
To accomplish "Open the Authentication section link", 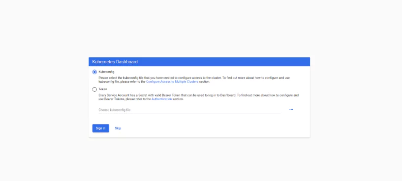I will pyautogui.click(x=161, y=99).
